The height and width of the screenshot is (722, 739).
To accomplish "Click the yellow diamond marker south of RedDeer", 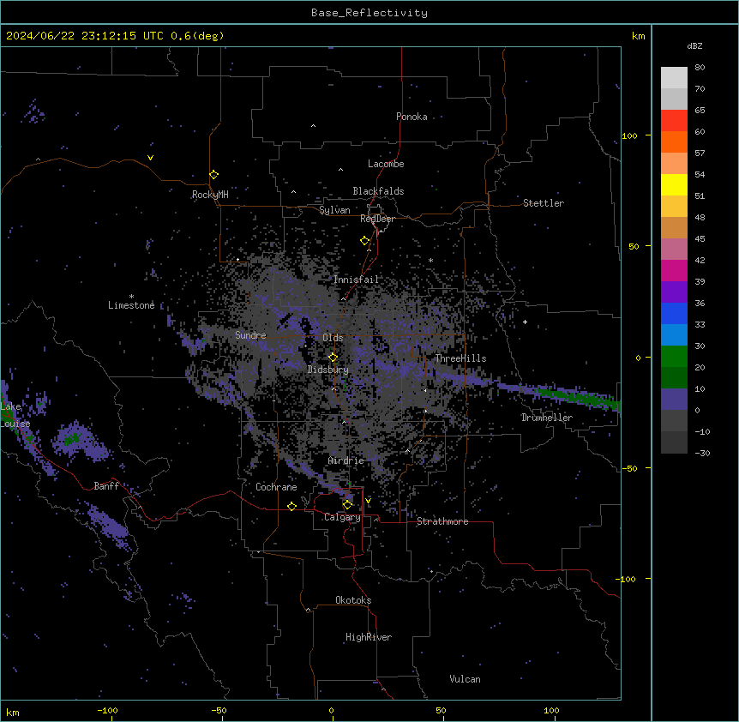I will click(x=365, y=241).
